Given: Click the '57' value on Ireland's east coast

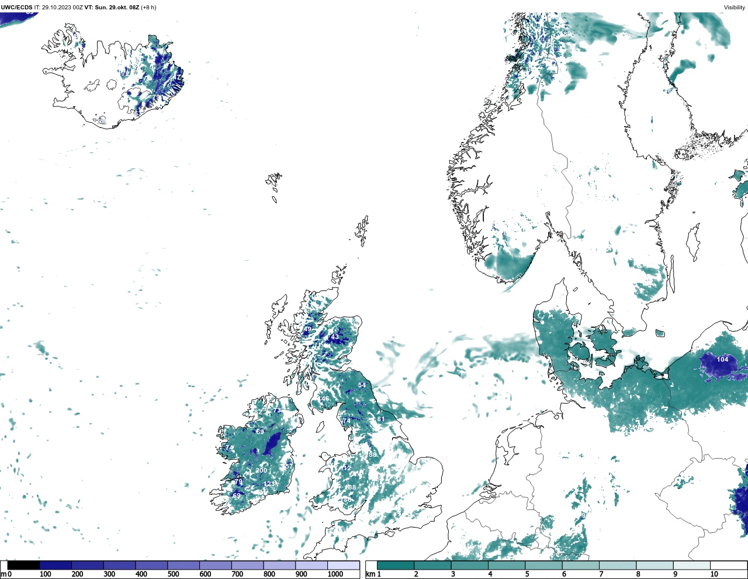Looking at the screenshot, I should [x=288, y=466].
